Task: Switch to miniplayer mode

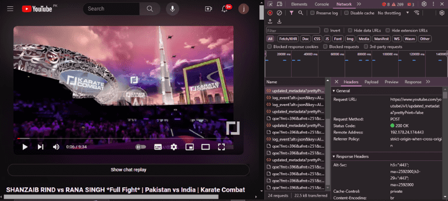Action: coord(189,147)
